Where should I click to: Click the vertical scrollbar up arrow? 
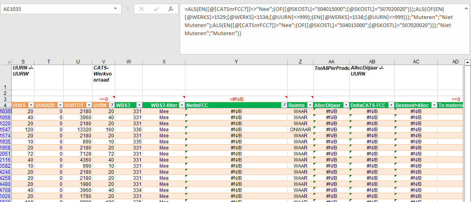coord(467,62)
